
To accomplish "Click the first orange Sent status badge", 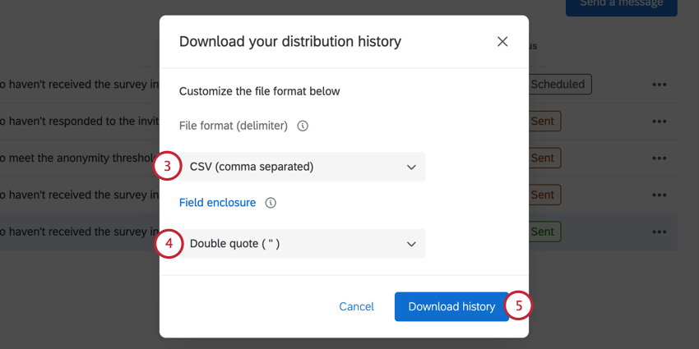I will (x=544, y=121).
